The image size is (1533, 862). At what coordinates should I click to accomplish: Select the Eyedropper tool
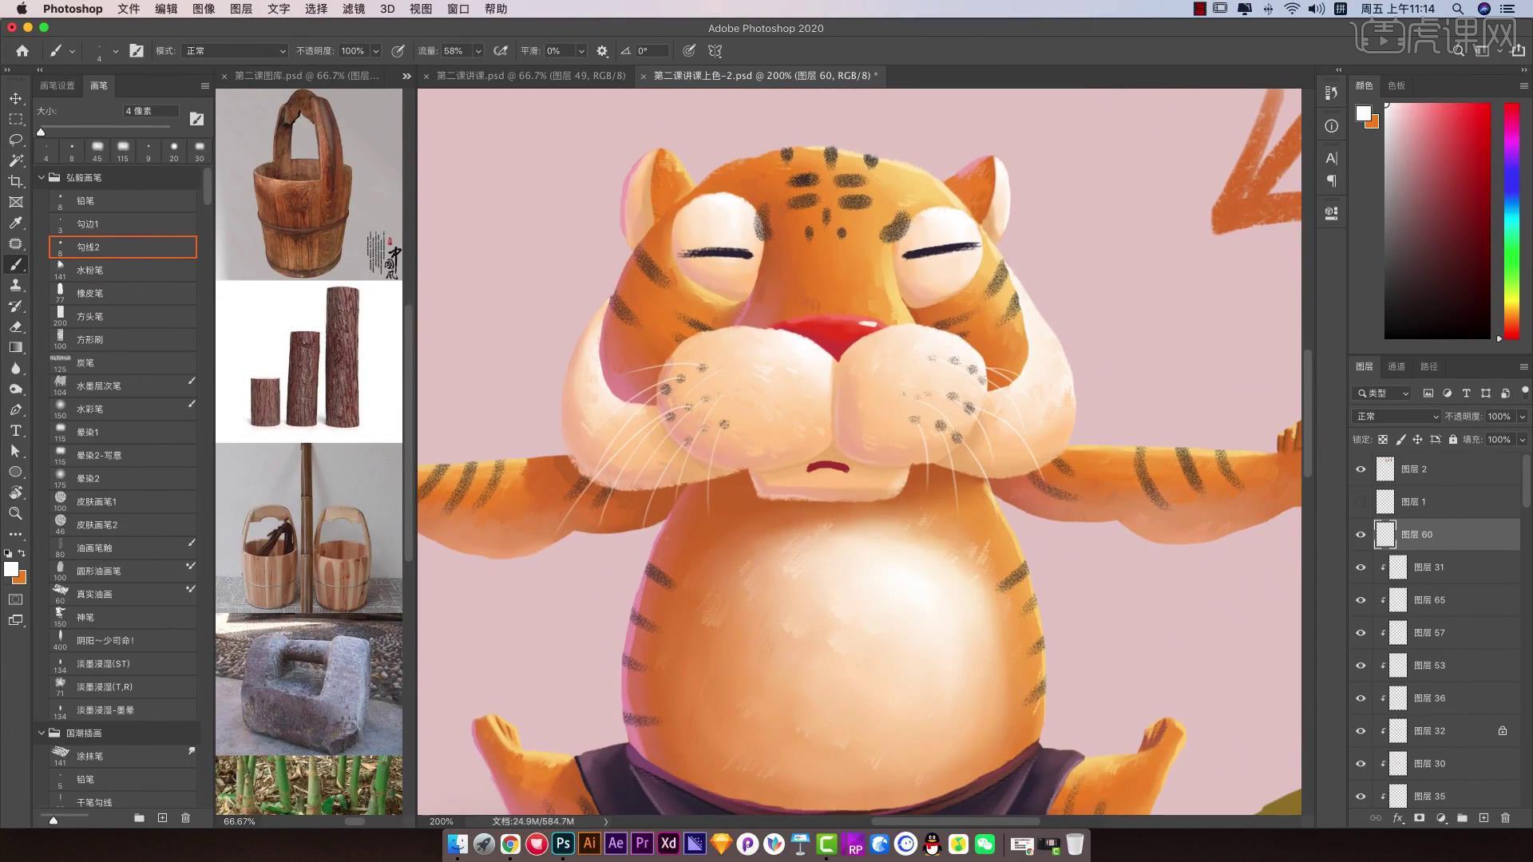click(15, 223)
